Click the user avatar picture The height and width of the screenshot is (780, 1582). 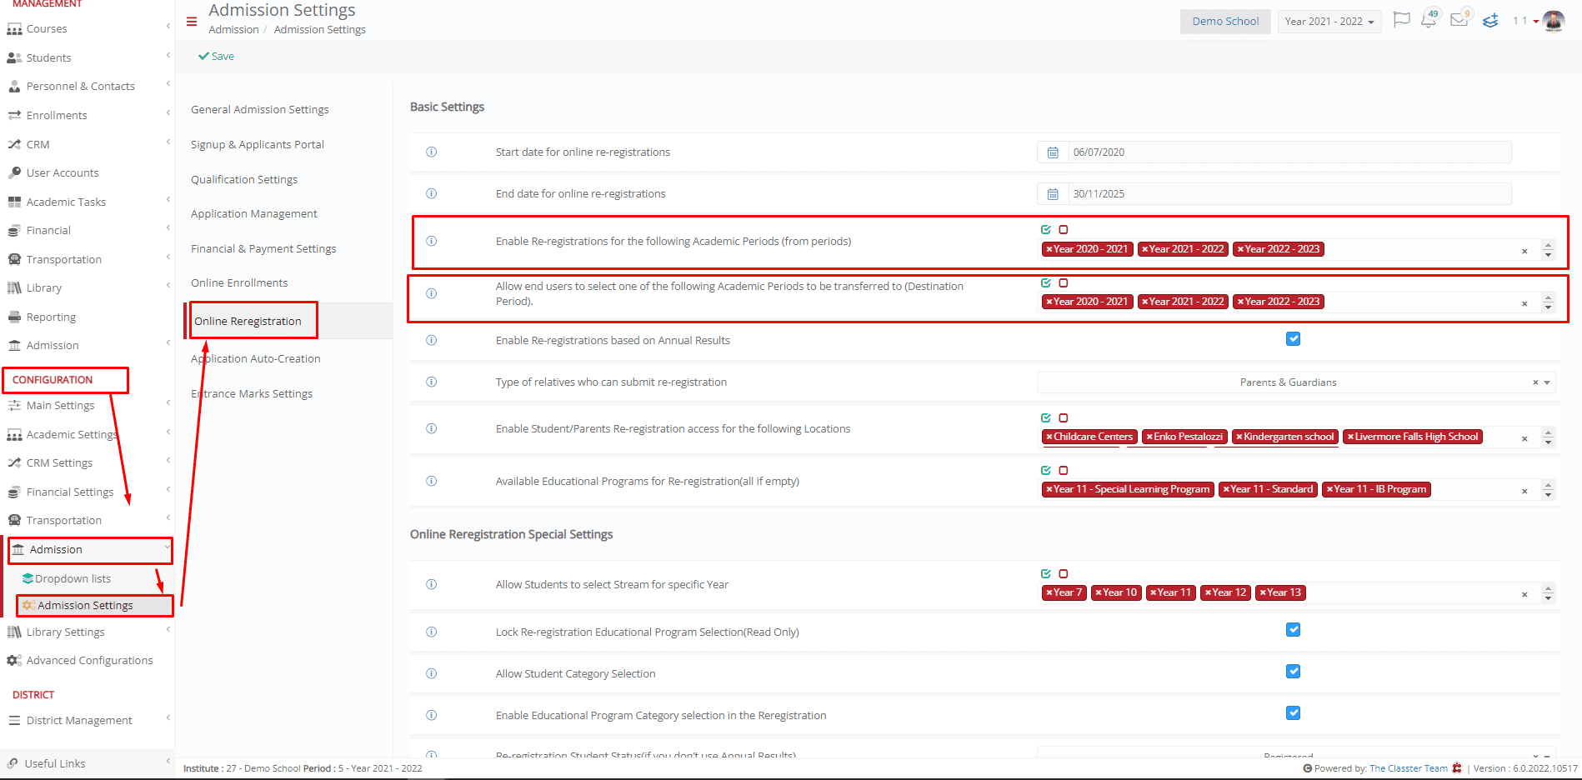click(1554, 21)
